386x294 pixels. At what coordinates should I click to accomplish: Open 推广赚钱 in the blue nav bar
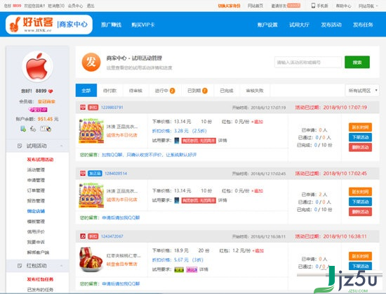pos(111,25)
